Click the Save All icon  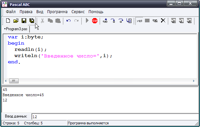point(32,21)
